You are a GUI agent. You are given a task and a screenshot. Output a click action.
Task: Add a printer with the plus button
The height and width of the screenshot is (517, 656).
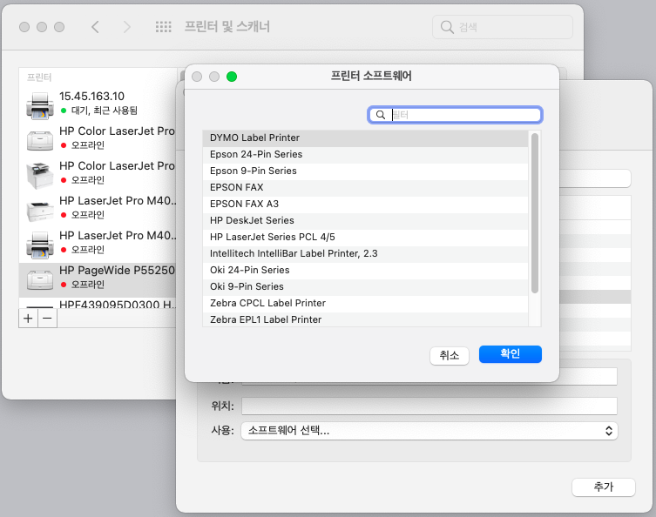[x=28, y=319]
